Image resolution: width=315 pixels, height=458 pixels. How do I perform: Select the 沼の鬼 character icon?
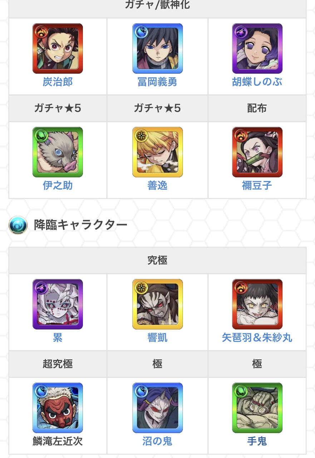pyautogui.click(x=157, y=408)
